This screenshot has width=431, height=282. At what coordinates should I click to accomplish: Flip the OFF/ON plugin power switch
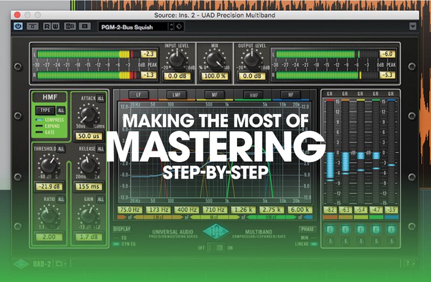tap(216, 248)
